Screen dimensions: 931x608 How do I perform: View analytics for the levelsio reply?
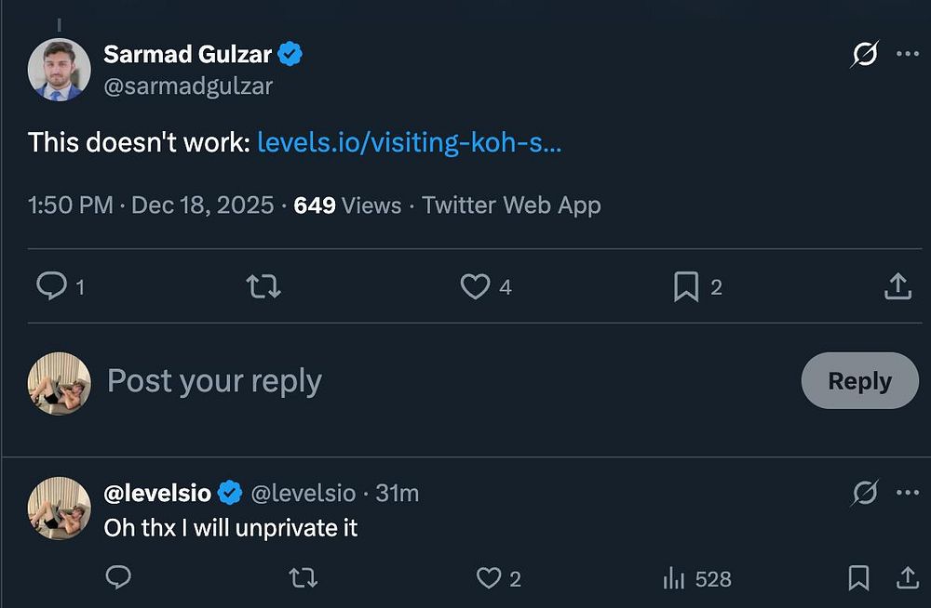[x=673, y=578]
